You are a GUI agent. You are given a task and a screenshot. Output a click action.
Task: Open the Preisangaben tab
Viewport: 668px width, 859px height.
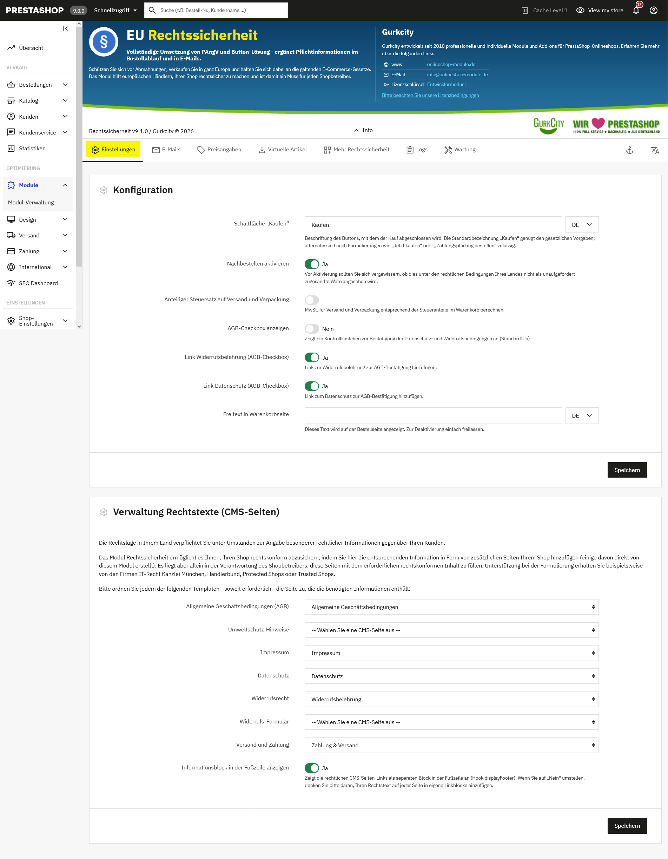(x=219, y=150)
